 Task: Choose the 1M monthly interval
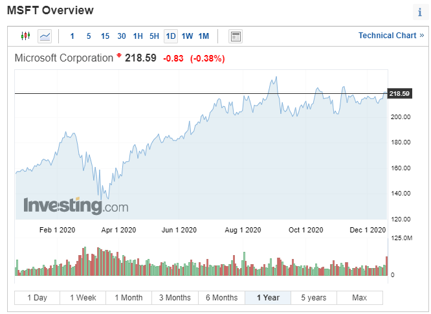click(203, 36)
